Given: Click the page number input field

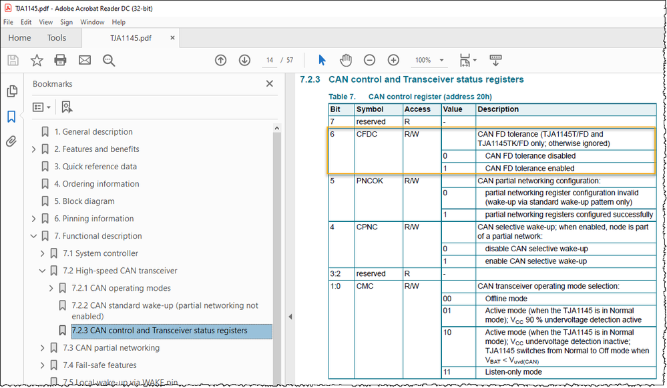Looking at the screenshot, I should (x=270, y=61).
